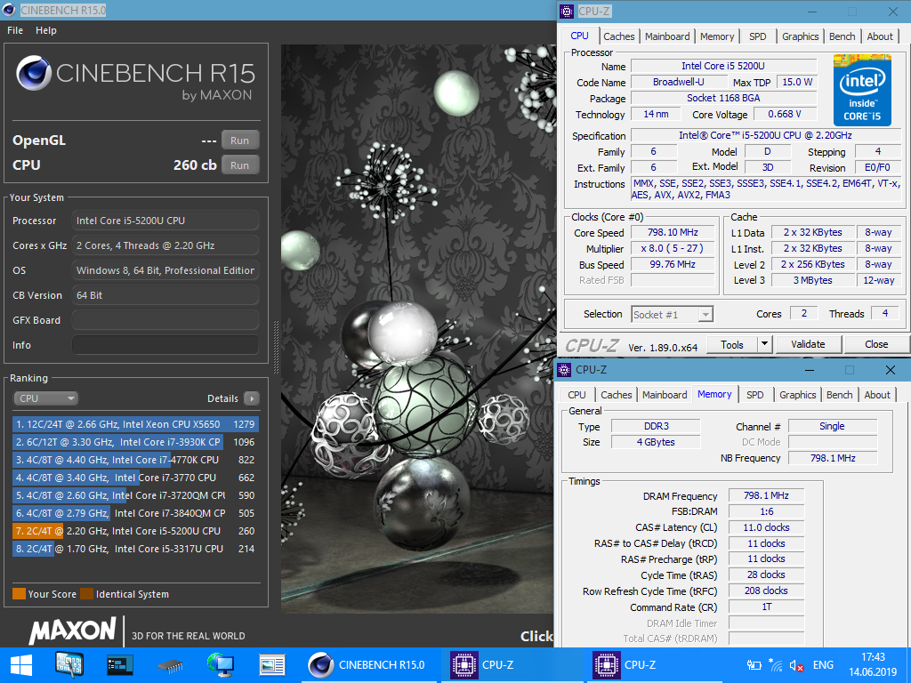Open the terminal window taskbar icon
The width and height of the screenshot is (911, 683).
120,665
